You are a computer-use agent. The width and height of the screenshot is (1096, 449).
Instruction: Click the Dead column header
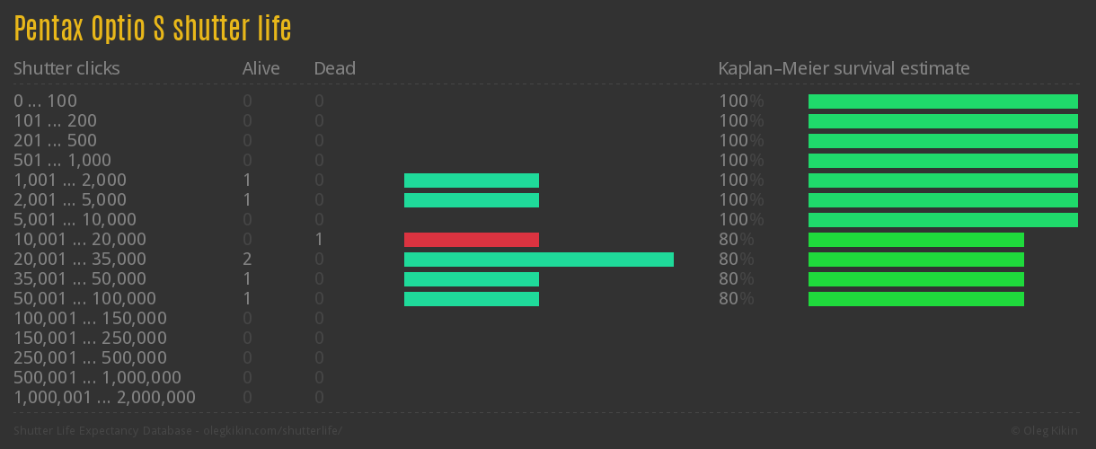pyautogui.click(x=335, y=68)
